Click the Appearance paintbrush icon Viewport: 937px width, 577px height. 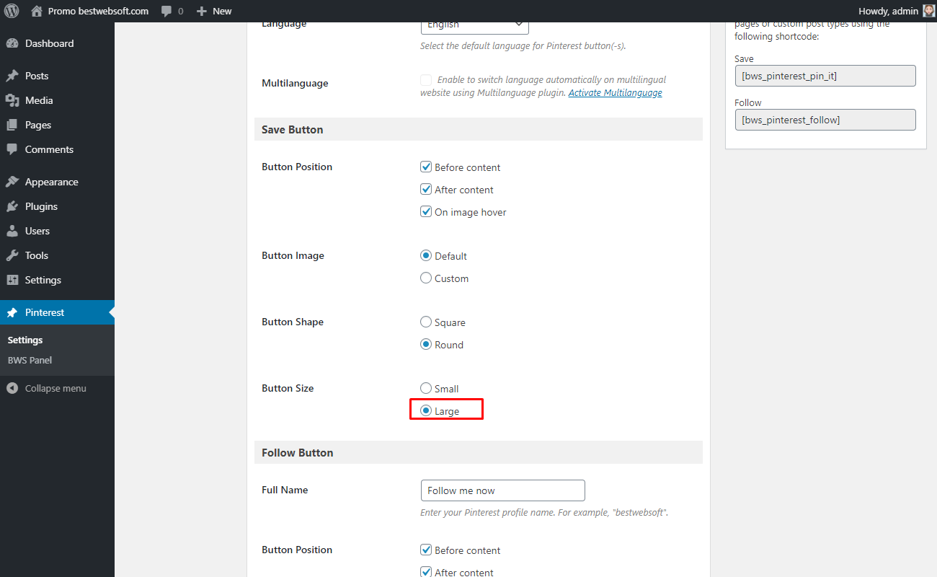tap(12, 182)
